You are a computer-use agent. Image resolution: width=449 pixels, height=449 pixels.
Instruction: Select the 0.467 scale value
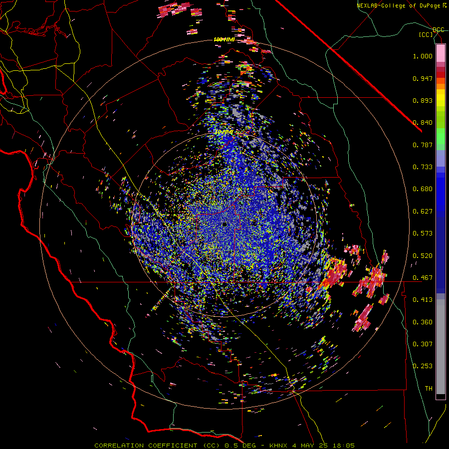coord(423,278)
